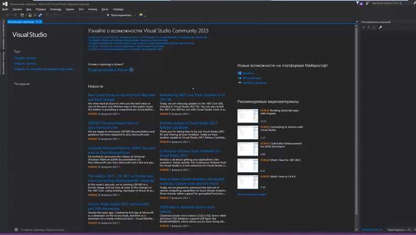Click the Создать проект link
Screen dimensions: 416x235
point(25,58)
